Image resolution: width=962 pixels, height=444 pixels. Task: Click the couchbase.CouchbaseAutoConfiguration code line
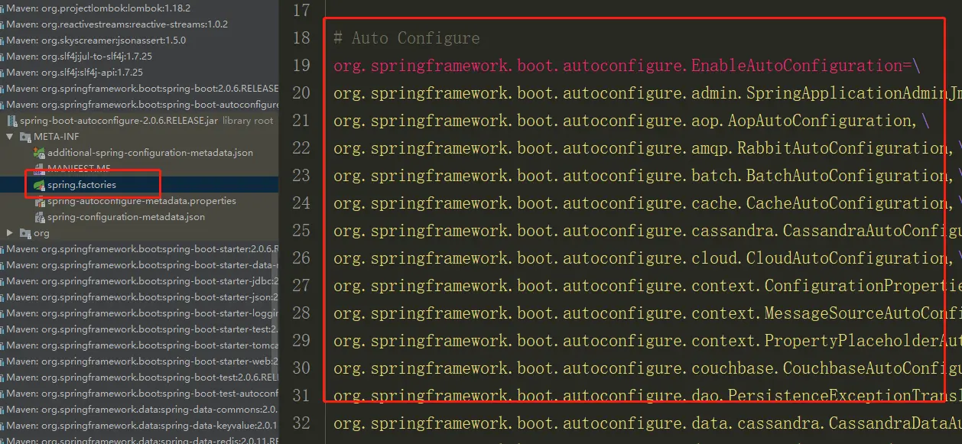[x=648, y=368]
